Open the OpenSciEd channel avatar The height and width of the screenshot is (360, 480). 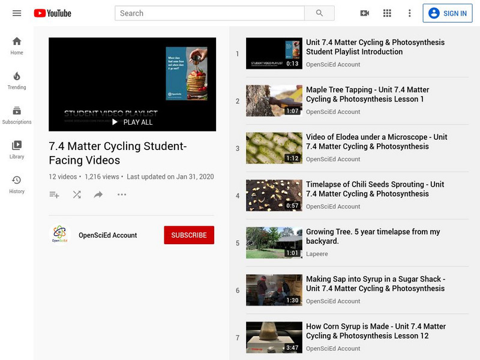pyautogui.click(x=60, y=235)
